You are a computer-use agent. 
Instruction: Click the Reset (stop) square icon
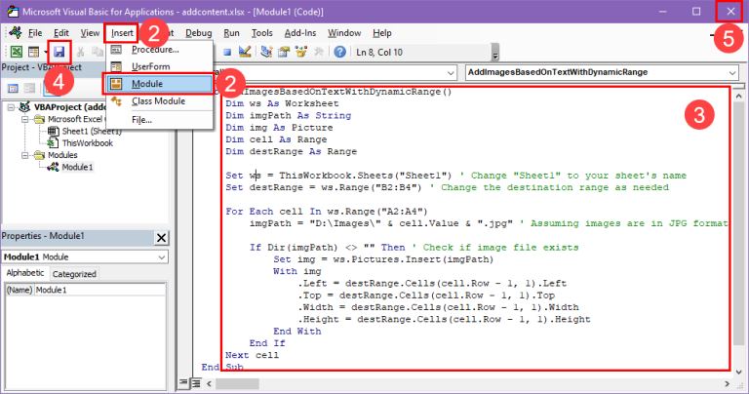click(x=227, y=52)
